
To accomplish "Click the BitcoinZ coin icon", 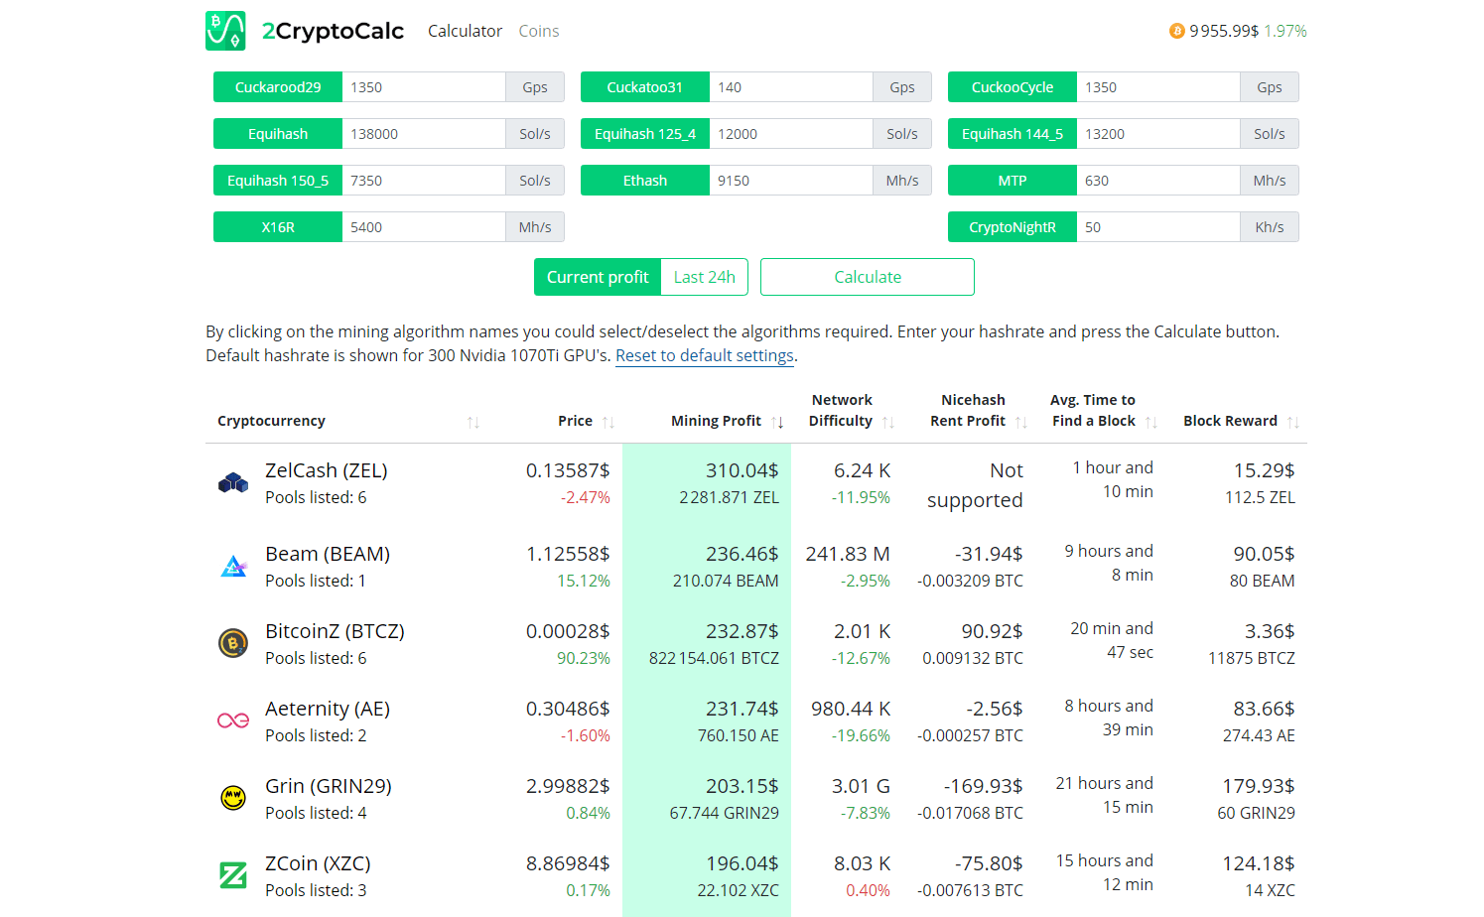I will click(233, 644).
